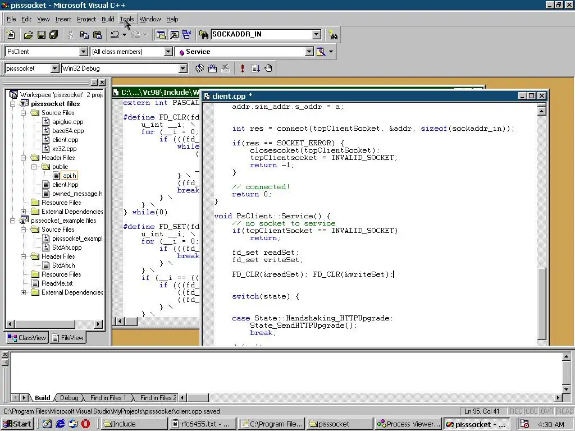Collapse the pisssocket files tree node

point(12,104)
